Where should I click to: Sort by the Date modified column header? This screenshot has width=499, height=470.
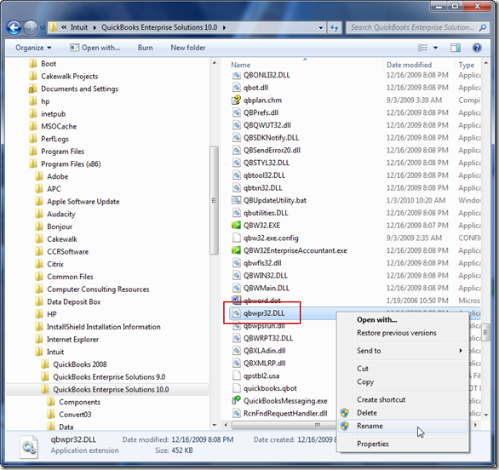tap(410, 65)
